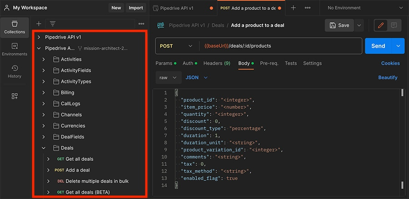Click the Deals breadcrumb link

point(218,25)
